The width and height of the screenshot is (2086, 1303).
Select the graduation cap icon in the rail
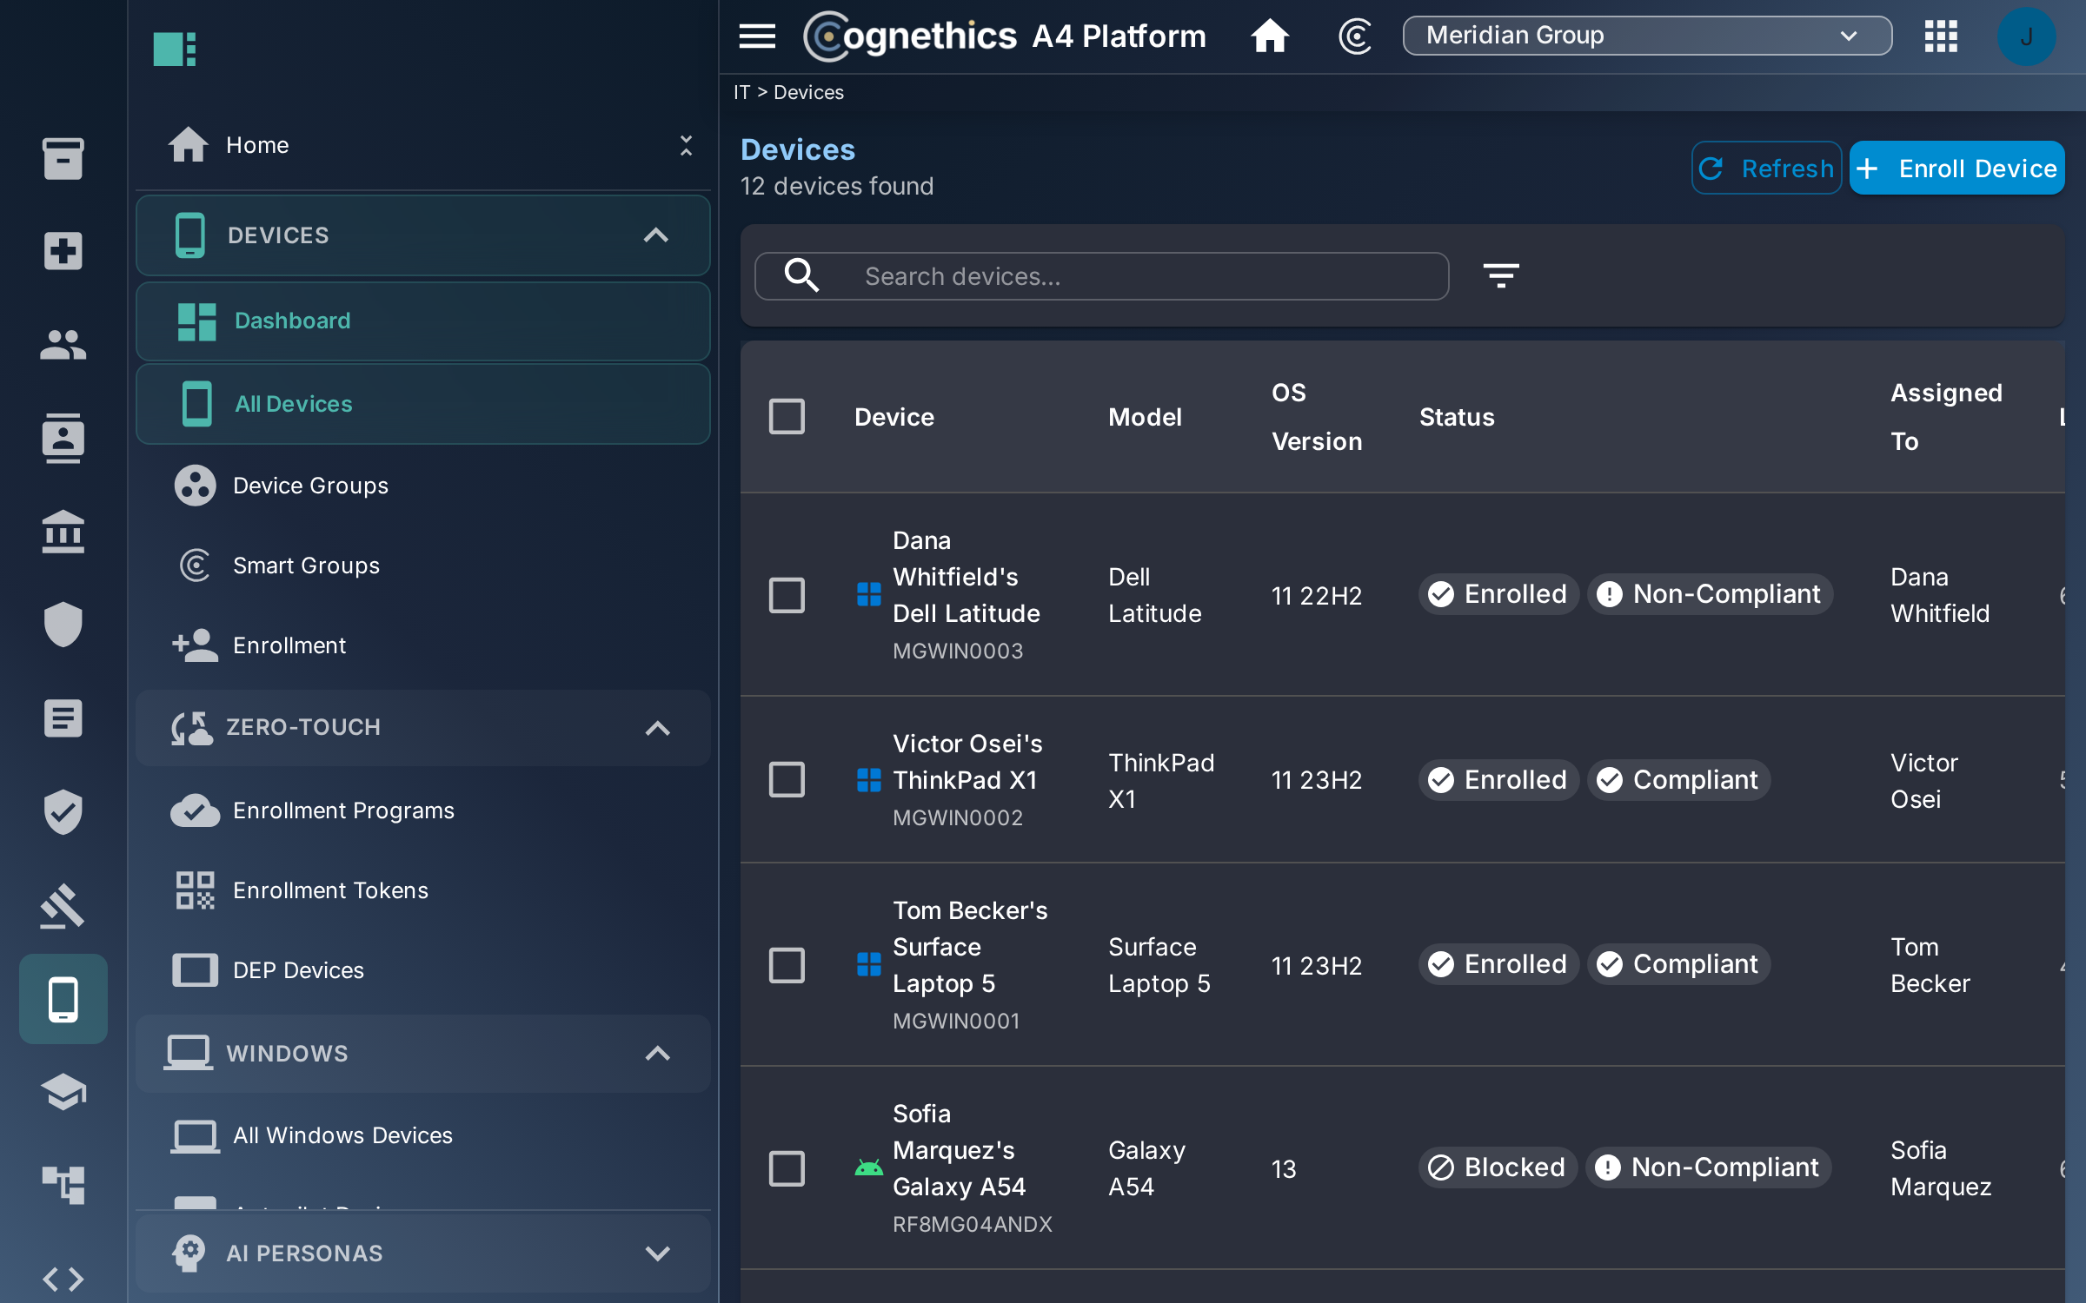tap(63, 1093)
